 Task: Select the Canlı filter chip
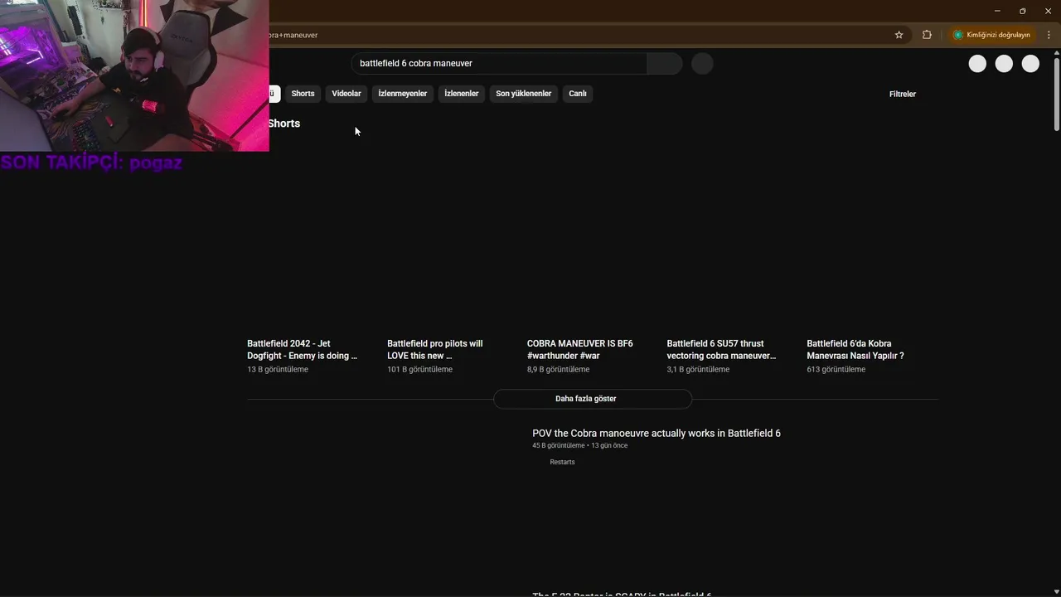click(x=578, y=94)
